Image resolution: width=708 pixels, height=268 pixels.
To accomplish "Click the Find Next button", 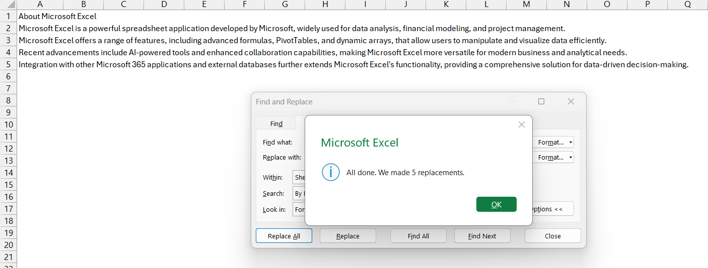I will (x=482, y=236).
